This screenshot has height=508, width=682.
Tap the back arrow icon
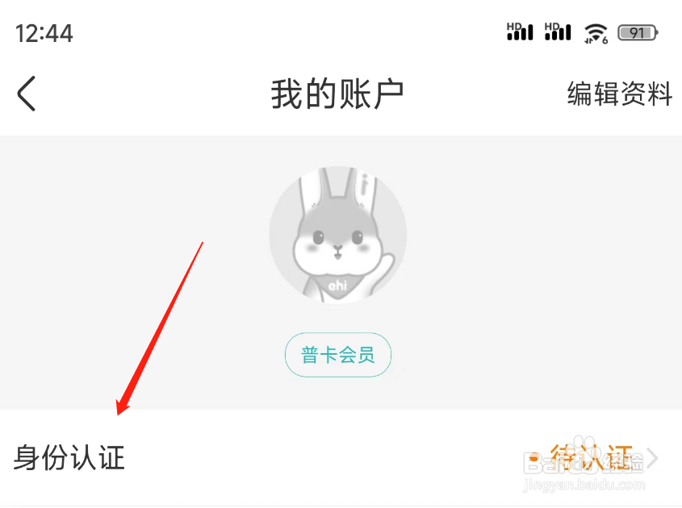pyautogui.click(x=26, y=94)
